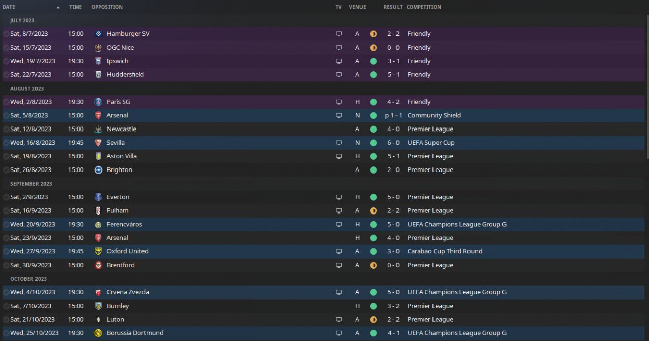649x341 pixels.
Task: Click the green win indicator on the Newcastle row
Action: 374,129
